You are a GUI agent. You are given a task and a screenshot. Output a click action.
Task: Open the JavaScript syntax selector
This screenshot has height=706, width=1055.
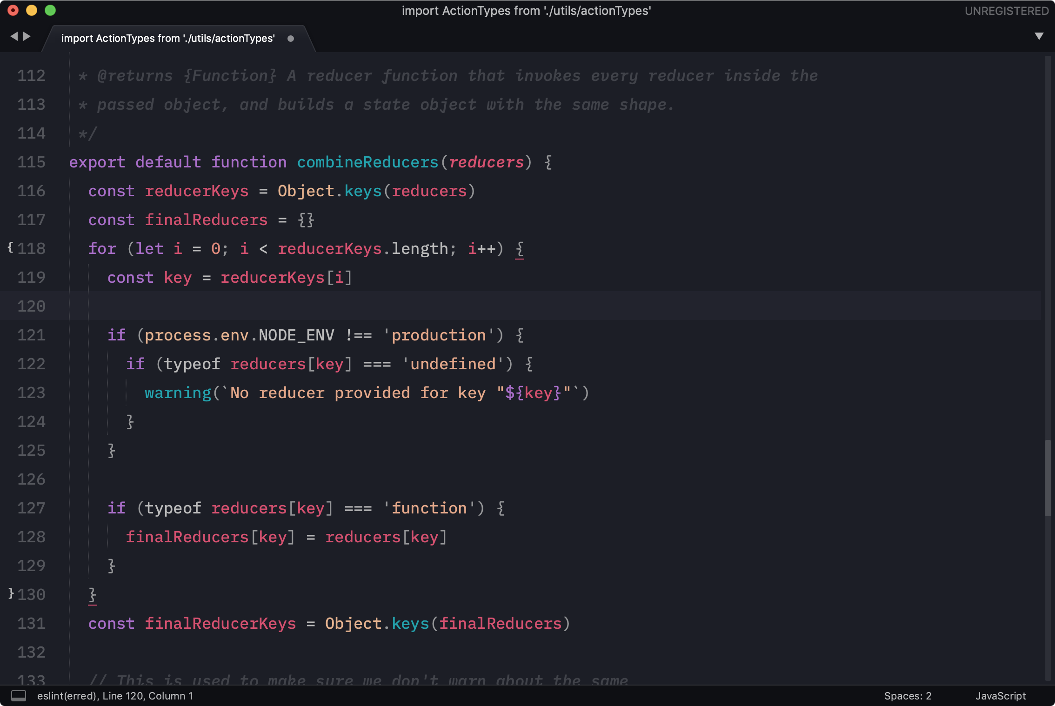[1000, 696]
